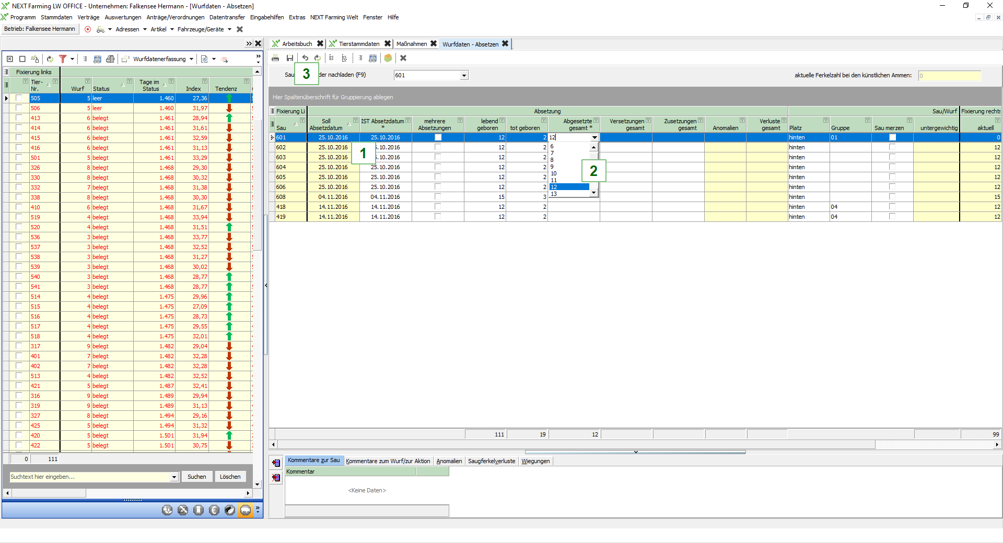Image resolution: width=1003 pixels, height=543 pixels.
Task: Click the euro symbol module icon
Action: pyautogui.click(x=214, y=510)
